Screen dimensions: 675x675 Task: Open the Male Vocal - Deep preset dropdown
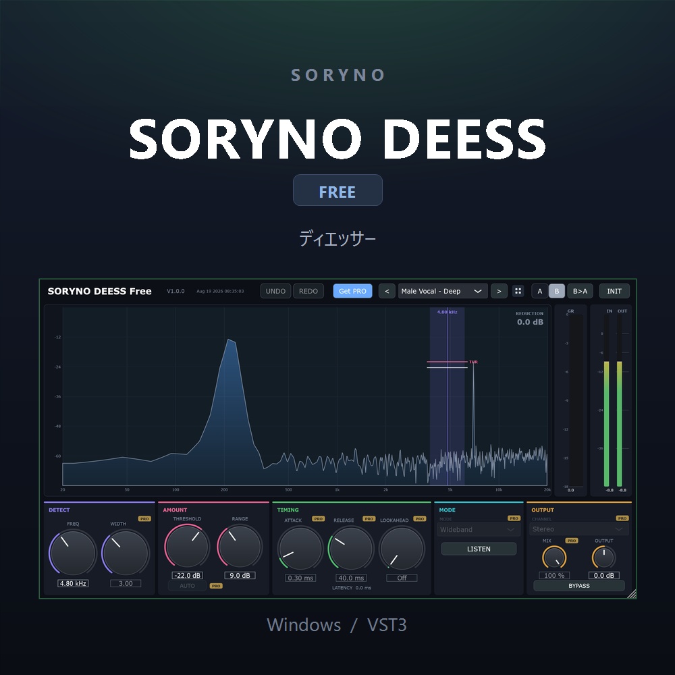pos(443,291)
